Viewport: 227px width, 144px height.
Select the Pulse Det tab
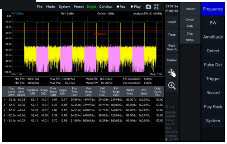213,65
